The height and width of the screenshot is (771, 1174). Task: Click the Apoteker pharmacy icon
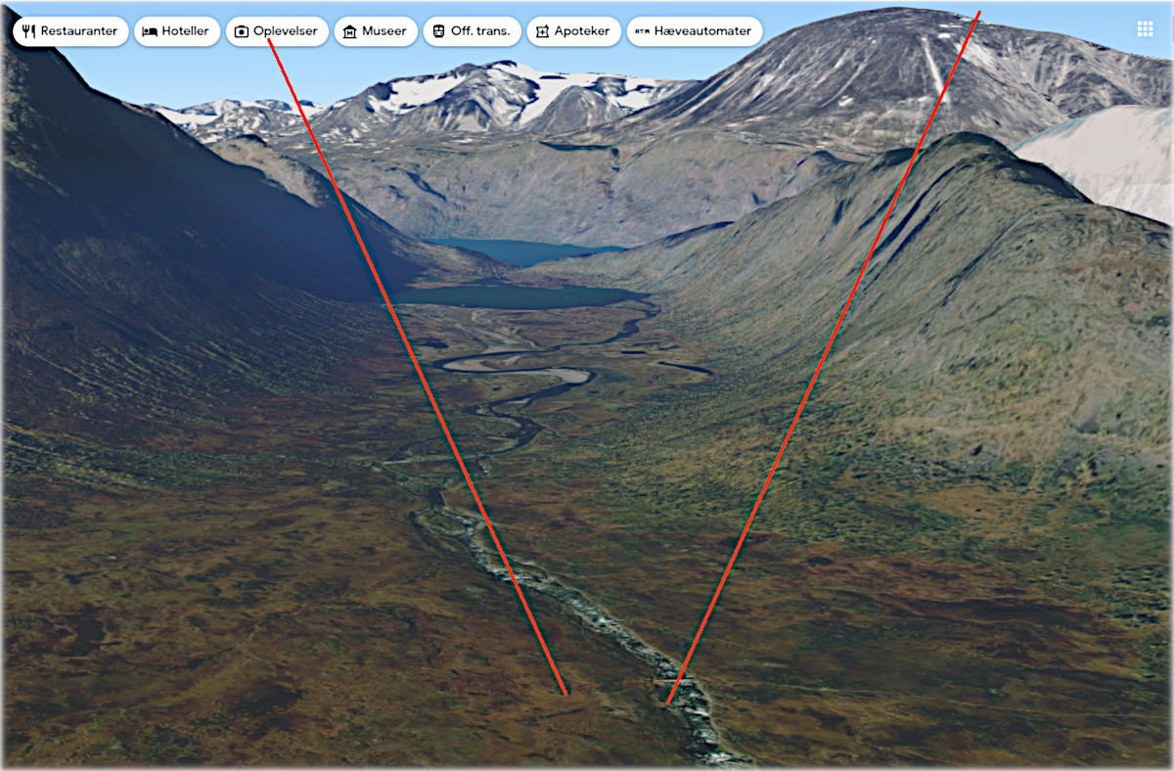pos(542,31)
